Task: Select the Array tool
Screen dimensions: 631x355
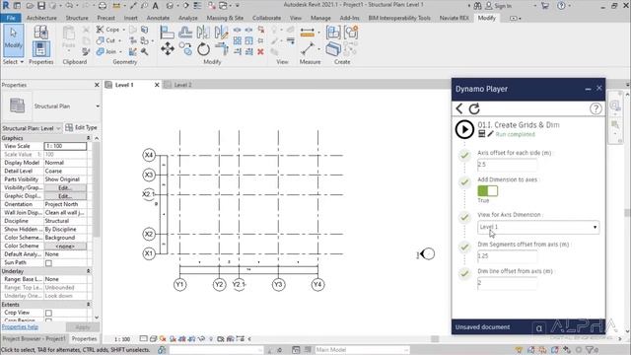Action: (x=238, y=40)
